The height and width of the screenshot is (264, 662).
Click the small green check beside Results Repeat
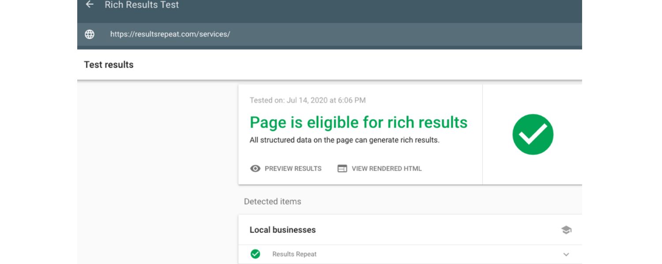click(x=255, y=254)
